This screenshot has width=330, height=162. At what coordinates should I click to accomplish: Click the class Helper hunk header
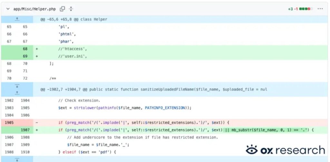coord(74,19)
